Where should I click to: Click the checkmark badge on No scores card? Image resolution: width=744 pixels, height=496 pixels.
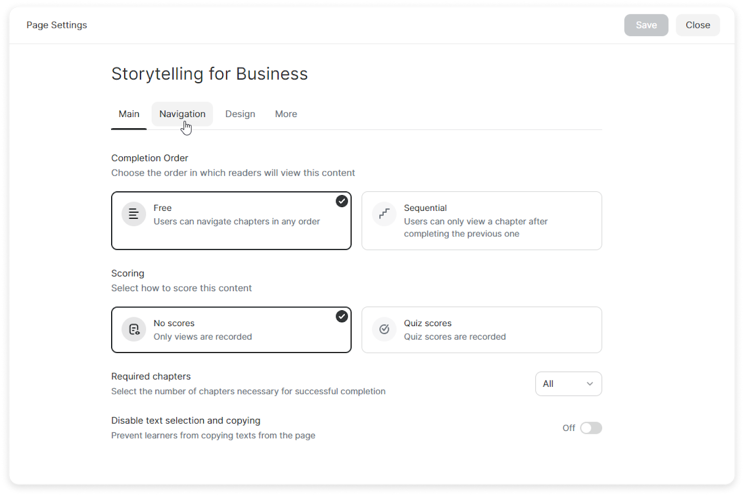[x=342, y=316]
